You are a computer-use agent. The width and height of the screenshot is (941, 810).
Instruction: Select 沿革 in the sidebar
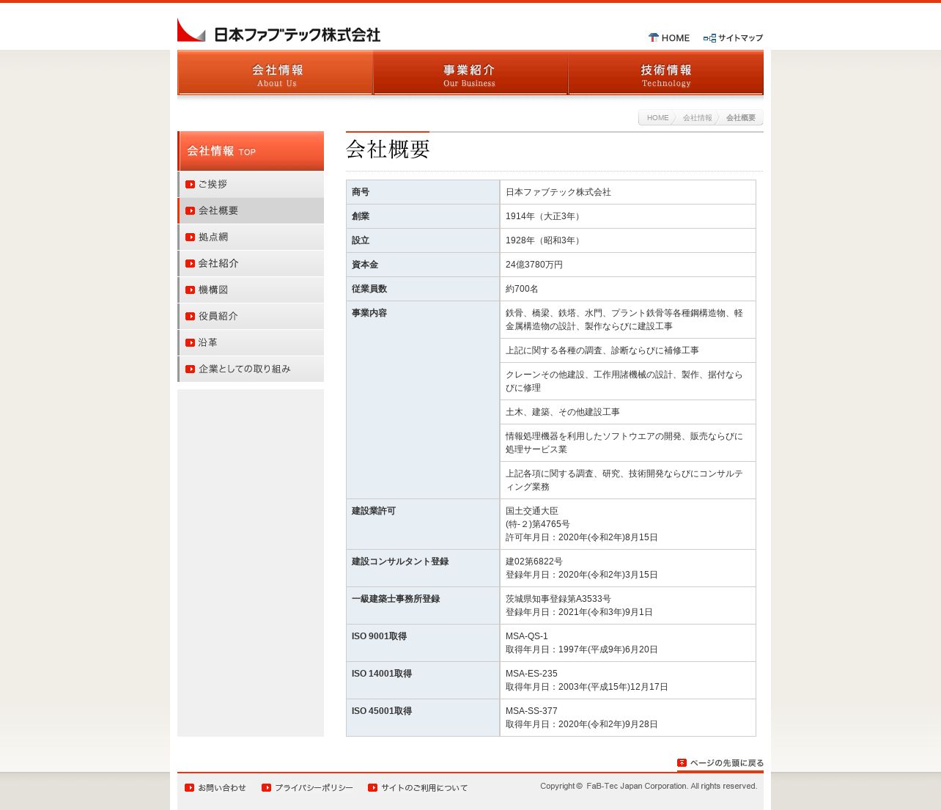[x=251, y=343]
